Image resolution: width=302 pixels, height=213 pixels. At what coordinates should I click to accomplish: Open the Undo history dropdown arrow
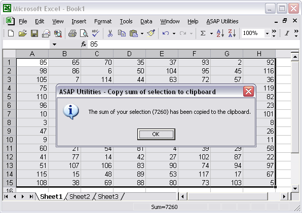tap(174, 33)
